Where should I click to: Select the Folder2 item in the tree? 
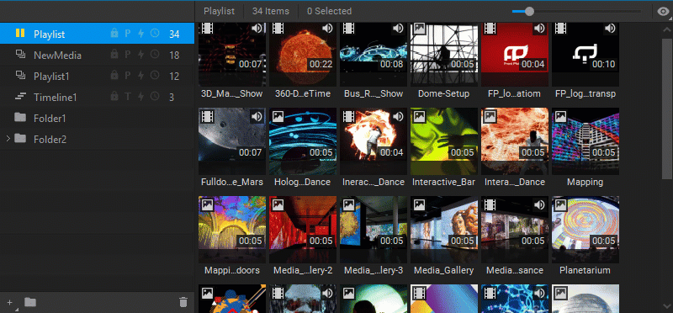click(97, 139)
